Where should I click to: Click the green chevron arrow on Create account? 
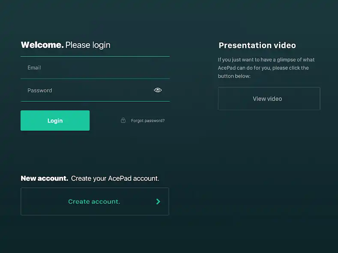click(x=158, y=201)
